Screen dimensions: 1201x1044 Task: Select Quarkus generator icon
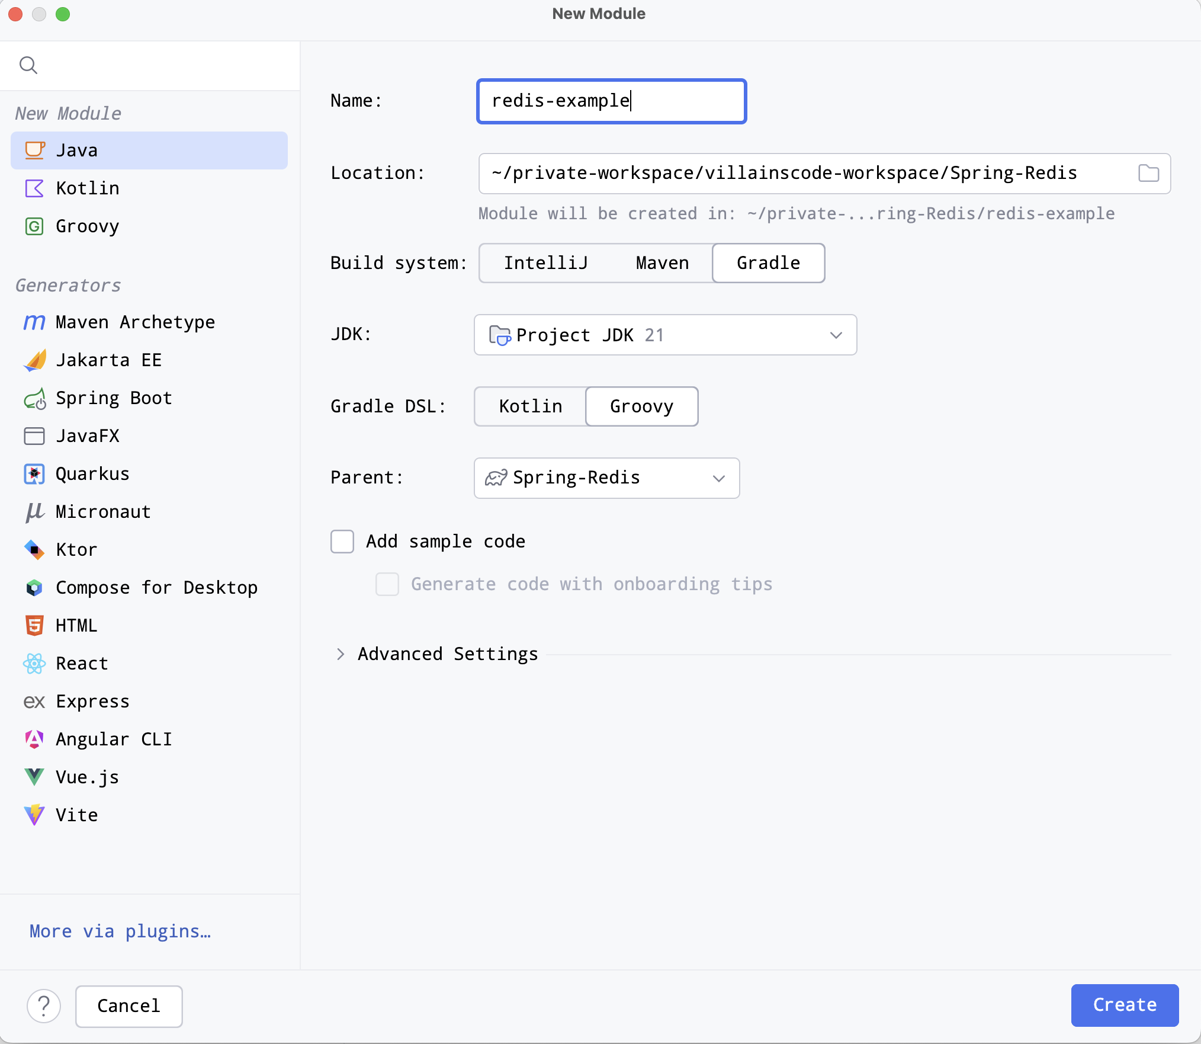point(35,473)
